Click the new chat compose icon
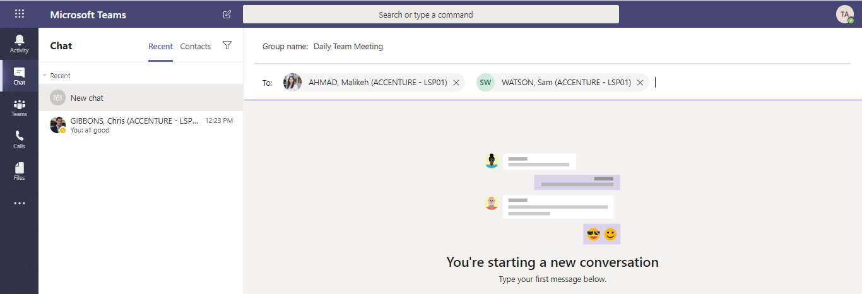The image size is (862, 294). pos(227,15)
